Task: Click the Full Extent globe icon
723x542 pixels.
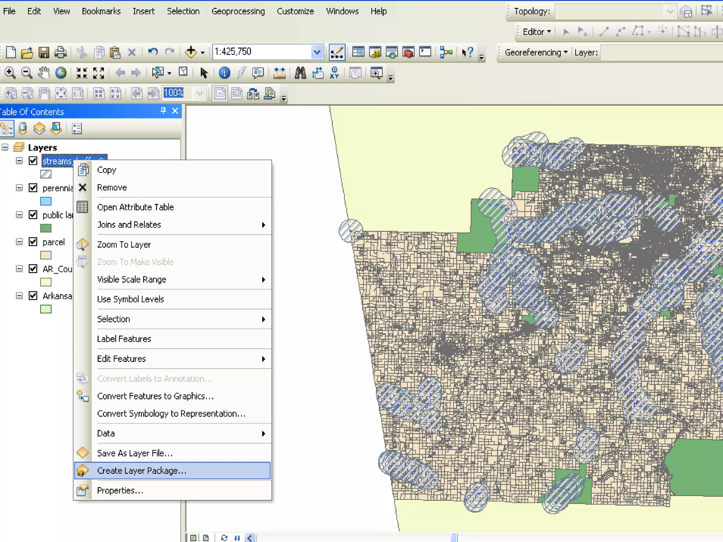Action: pos(61,73)
